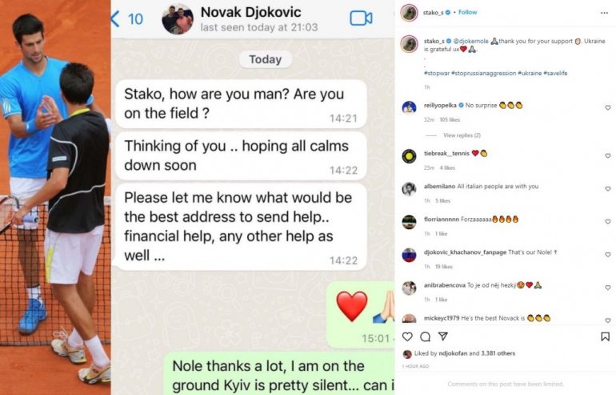Expand View replies (2) under reillyopelka
The width and height of the screenshot is (616, 395).
pyautogui.click(x=462, y=135)
